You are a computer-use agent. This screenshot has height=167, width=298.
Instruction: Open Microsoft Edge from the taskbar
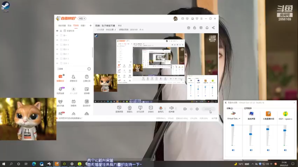pos(34,164)
